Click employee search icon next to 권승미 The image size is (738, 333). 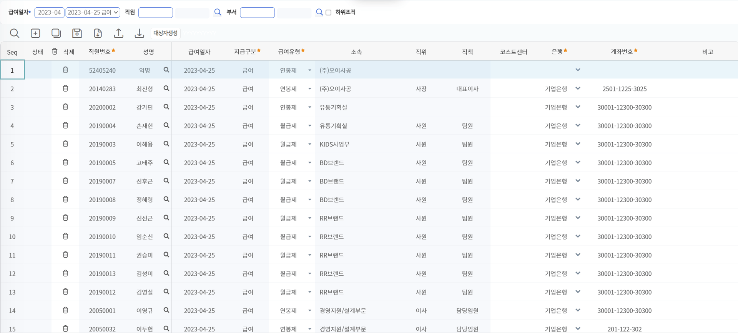pos(166,255)
